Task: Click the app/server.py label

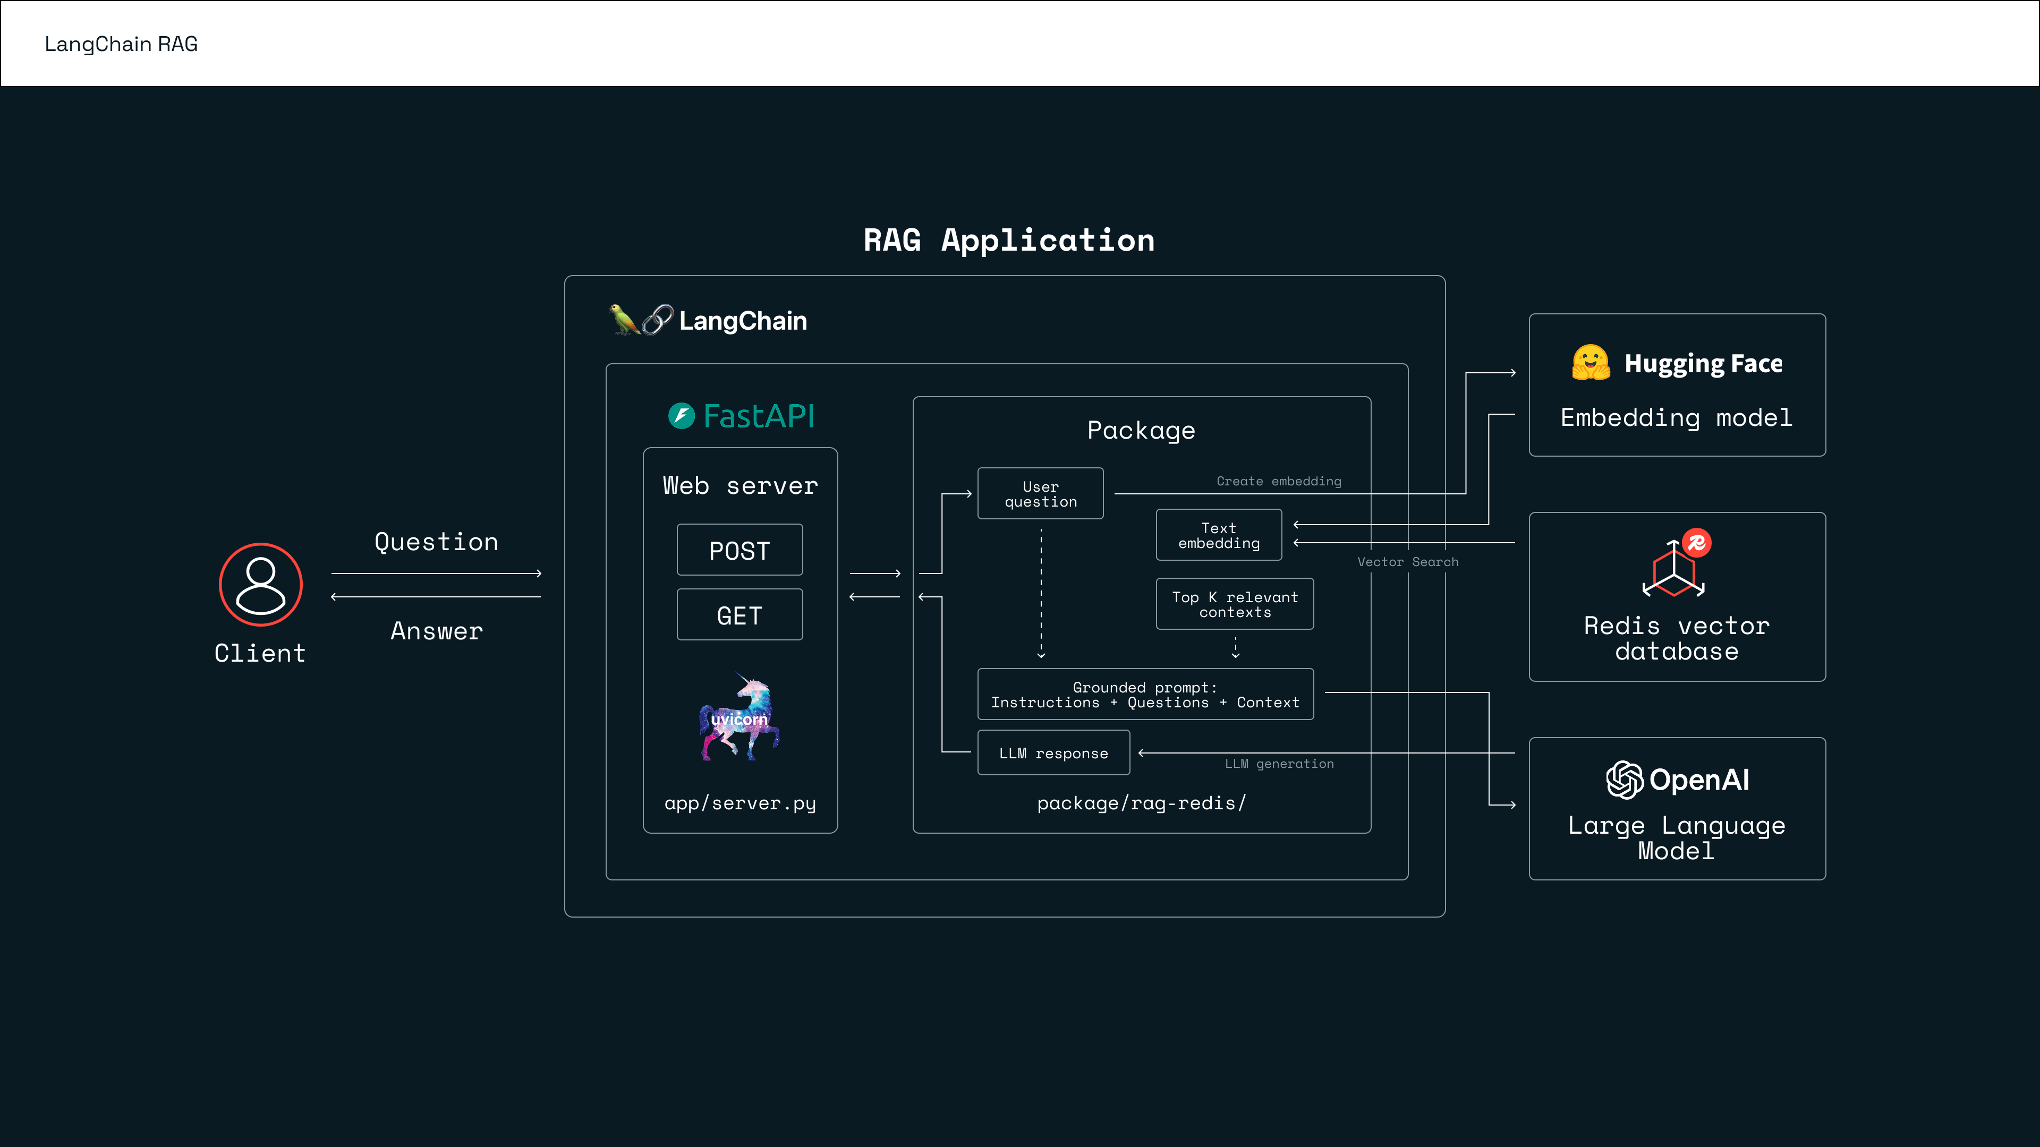Action: (739, 803)
